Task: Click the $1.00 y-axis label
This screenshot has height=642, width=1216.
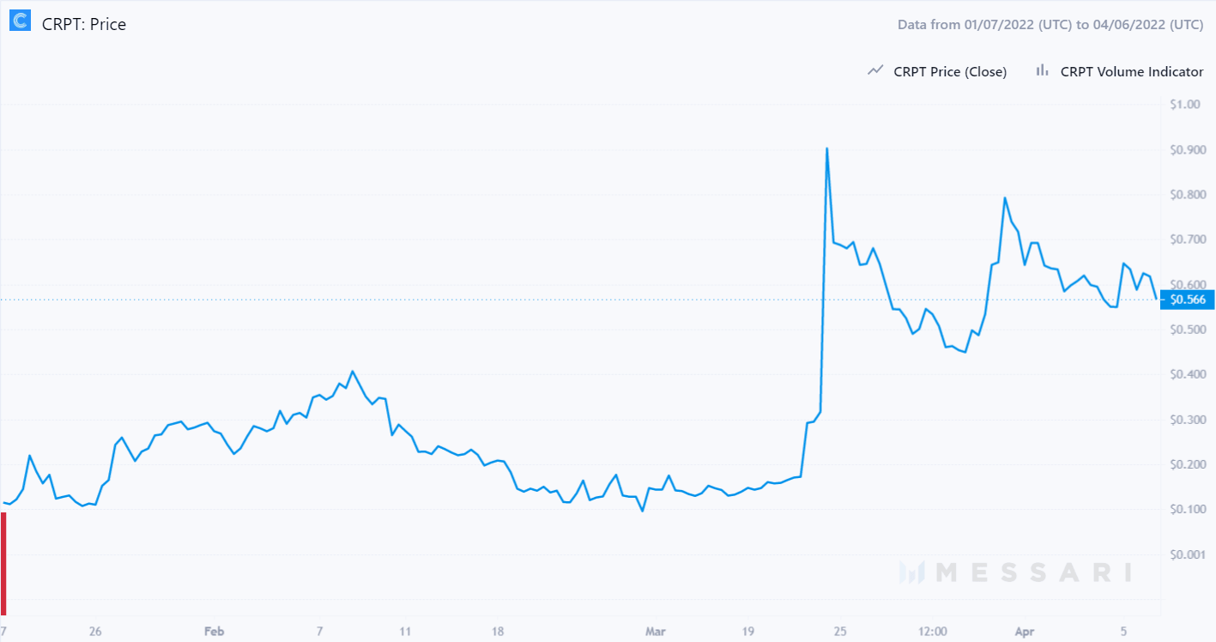Action: coord(1185,105)
